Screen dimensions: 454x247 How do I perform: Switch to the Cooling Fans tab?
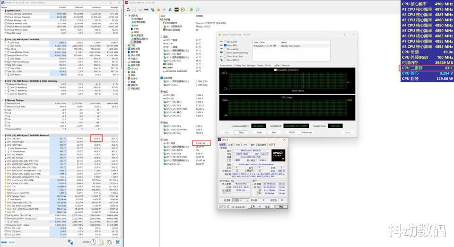tap(240, 65)
